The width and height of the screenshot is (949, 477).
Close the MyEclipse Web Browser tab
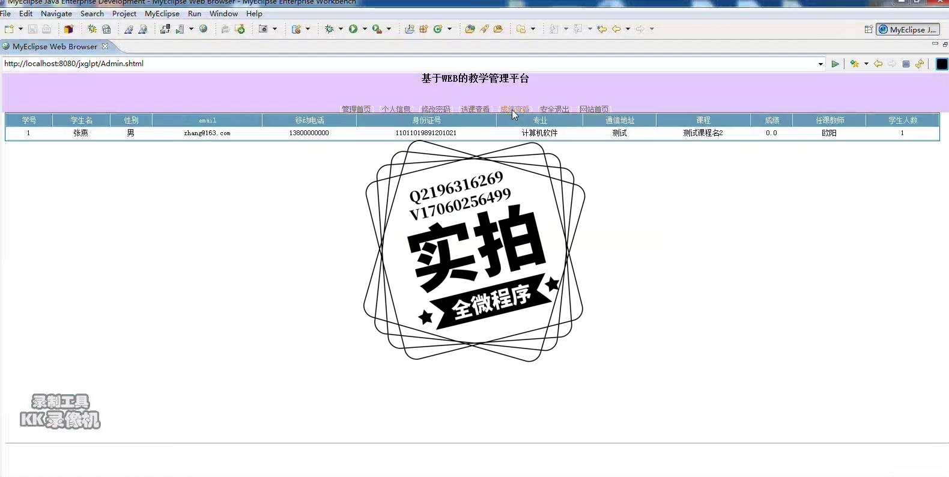click(x=105, y=46)
